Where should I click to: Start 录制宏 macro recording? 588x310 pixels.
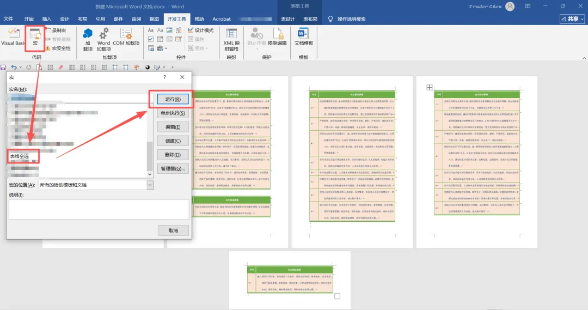[56, 31]
